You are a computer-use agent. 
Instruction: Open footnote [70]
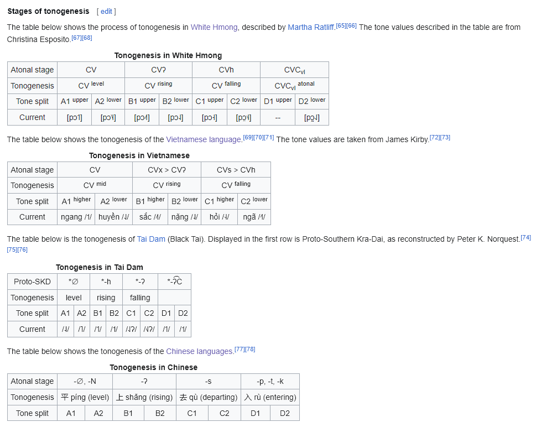click(258, 137)
